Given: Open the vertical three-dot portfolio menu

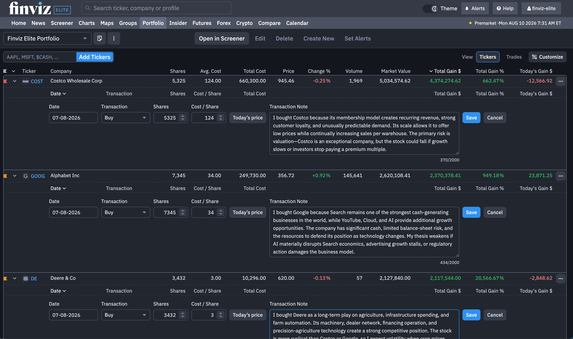Looking at the screenshot, I should (x=114, y=38).
